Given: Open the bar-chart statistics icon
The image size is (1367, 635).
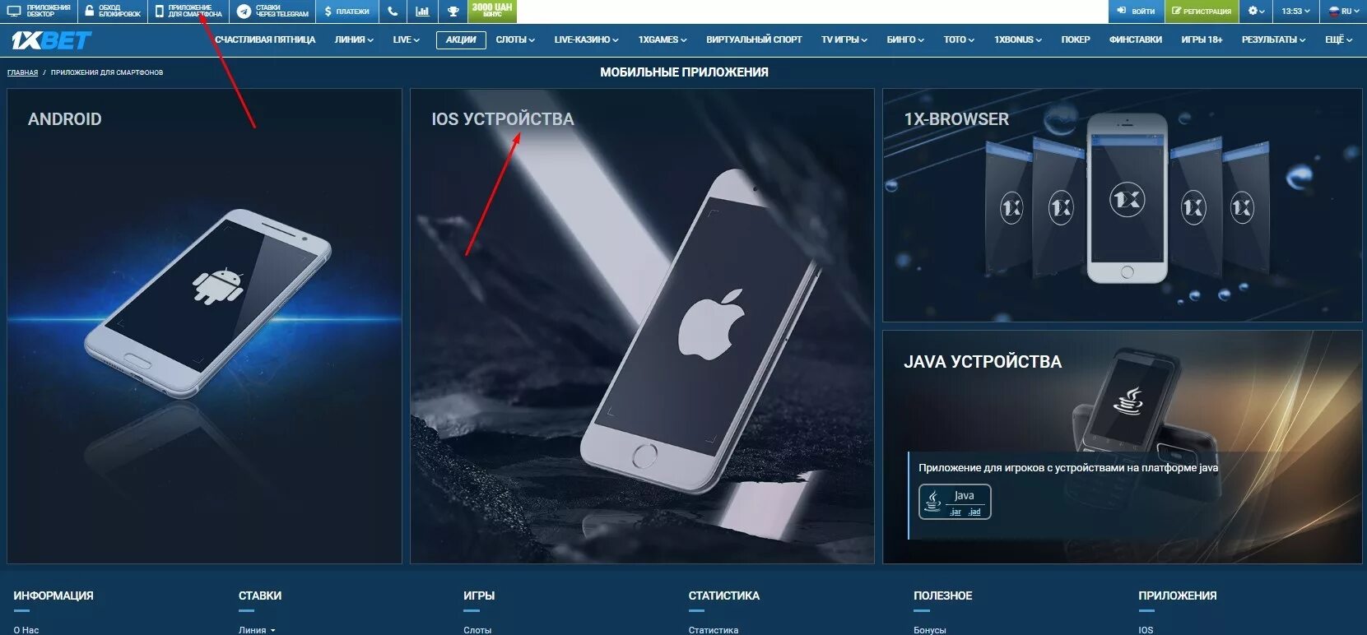Looking at the screenshot, I should click(422, 12).
